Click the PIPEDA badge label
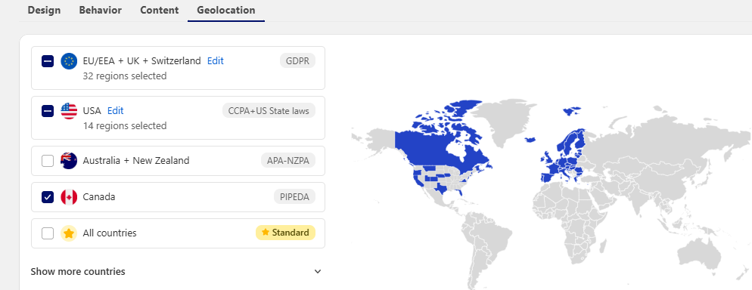The width and height of the screenshot is (752, 290). pos(294,196)
